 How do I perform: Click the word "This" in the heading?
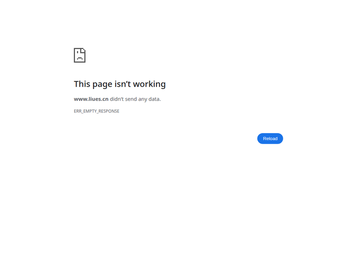click(82, 84)
